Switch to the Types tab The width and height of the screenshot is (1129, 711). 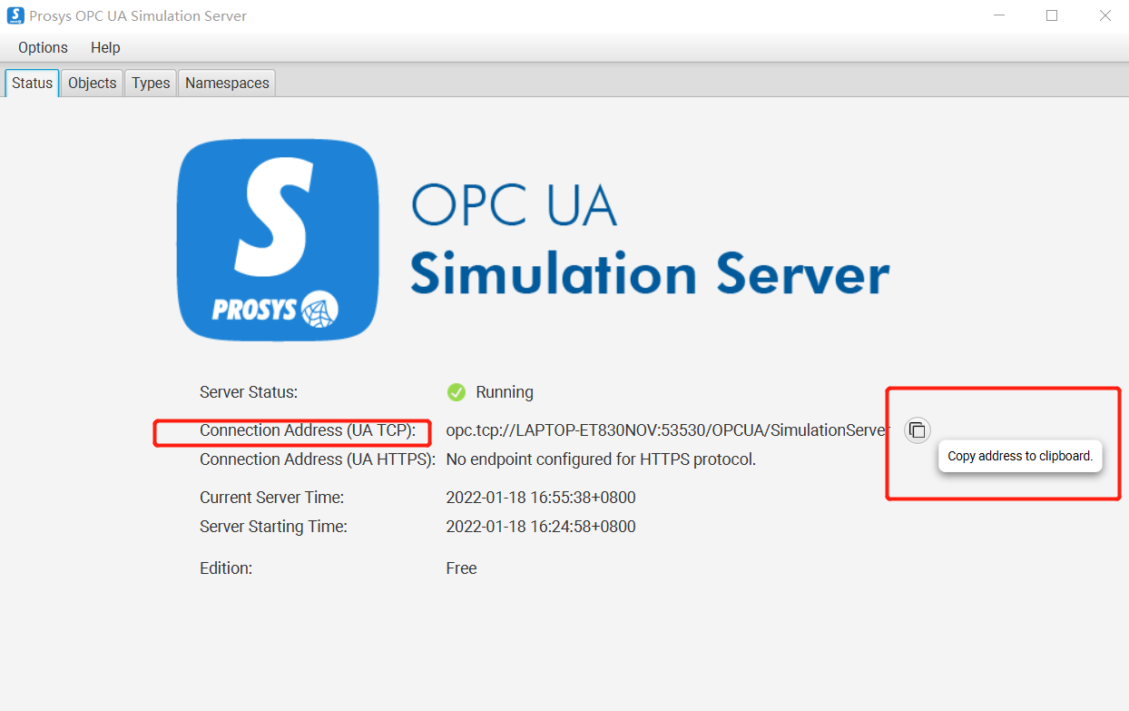click(151, 83)
